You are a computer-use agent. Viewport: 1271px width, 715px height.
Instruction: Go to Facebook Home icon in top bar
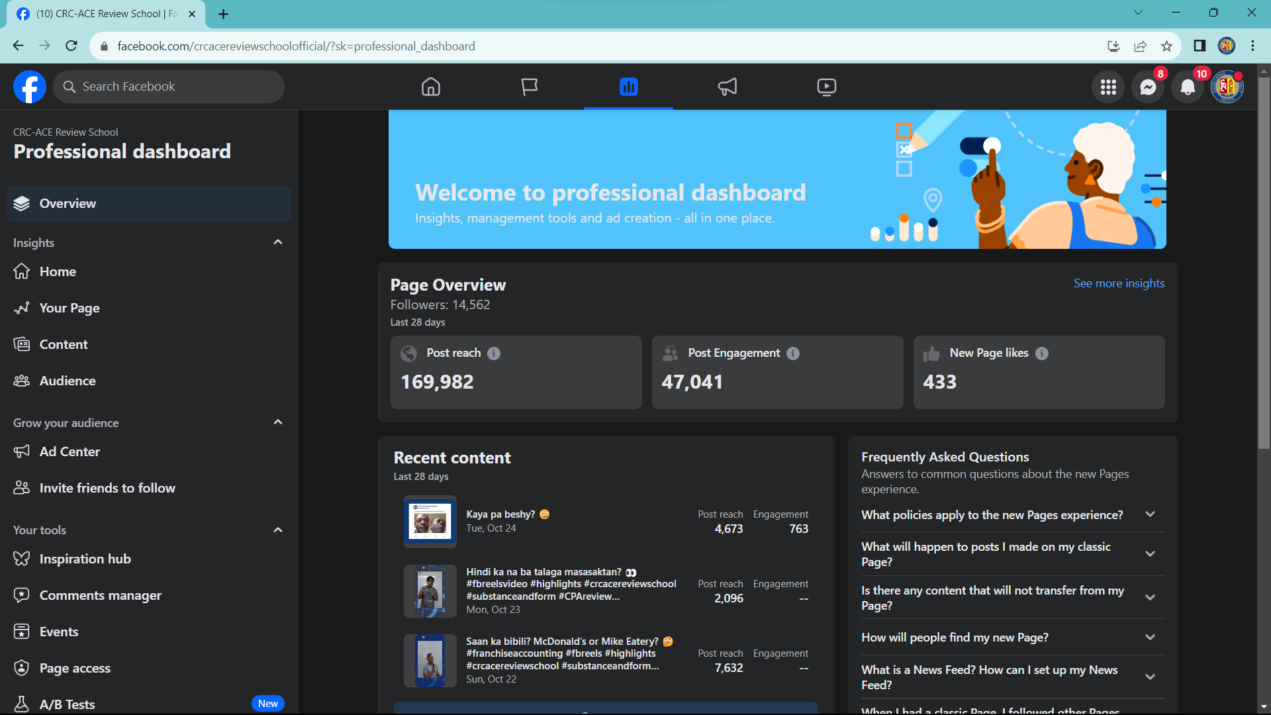431,87
